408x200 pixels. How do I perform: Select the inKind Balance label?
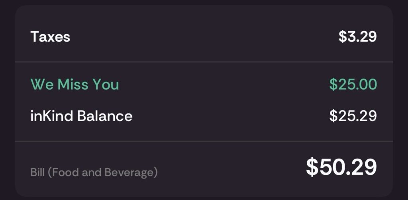pyautogui.click(x=81, y=116)
